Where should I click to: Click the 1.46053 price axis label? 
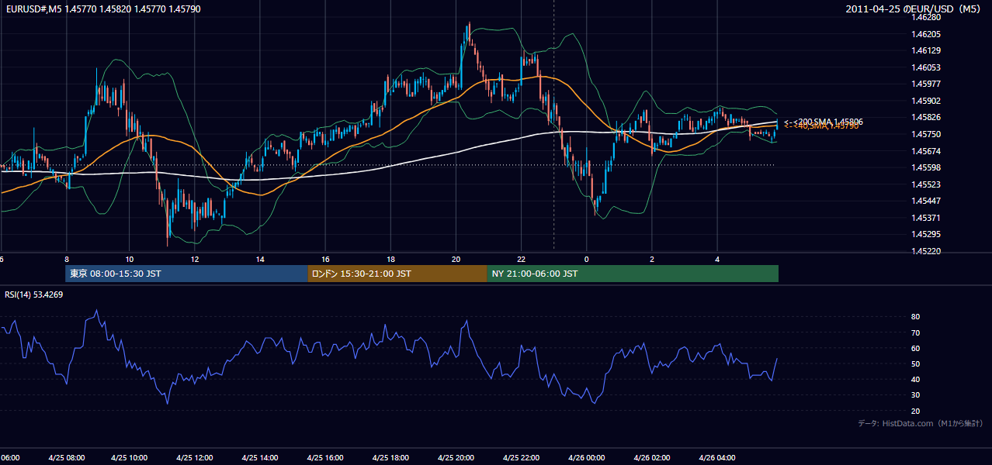pos(926,67)
